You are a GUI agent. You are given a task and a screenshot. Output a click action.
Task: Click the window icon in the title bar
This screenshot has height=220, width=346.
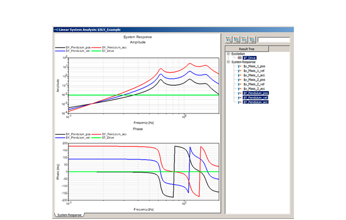[56, 29]
